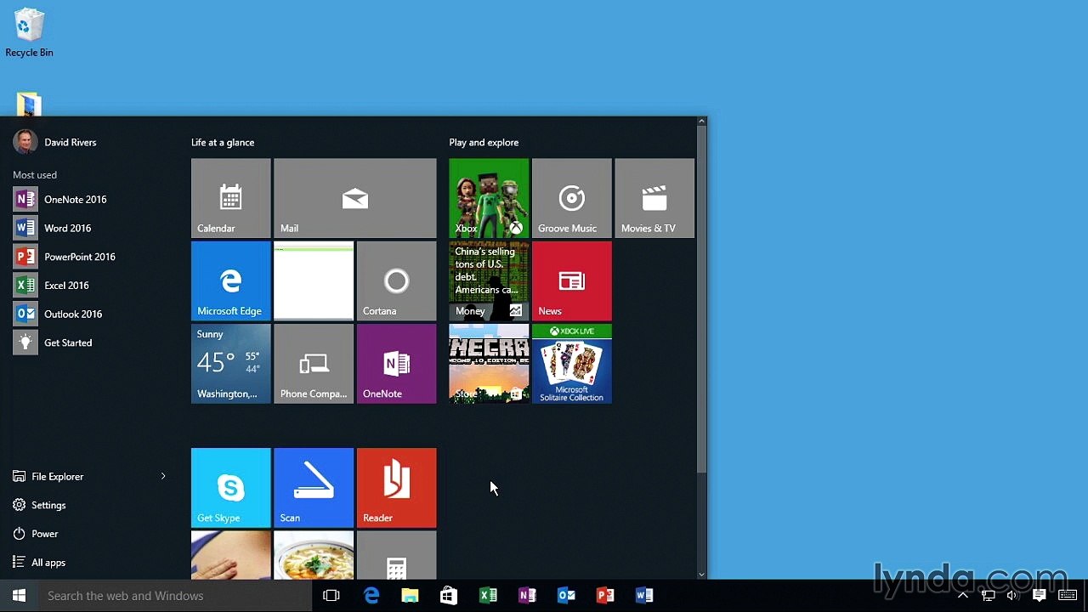The image size is (1088, 612).
Task: Launch the Groove Music tile
Action: pos(572,198)
